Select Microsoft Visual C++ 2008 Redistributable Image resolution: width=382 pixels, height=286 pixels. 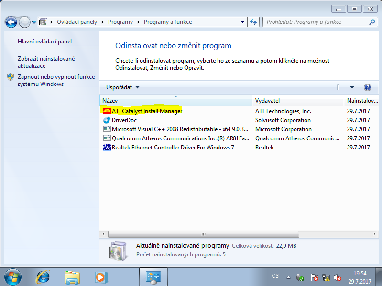(x=239, y=129)
